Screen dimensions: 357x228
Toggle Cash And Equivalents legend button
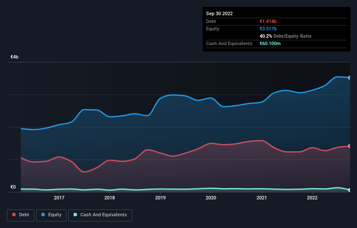[100, 215]
